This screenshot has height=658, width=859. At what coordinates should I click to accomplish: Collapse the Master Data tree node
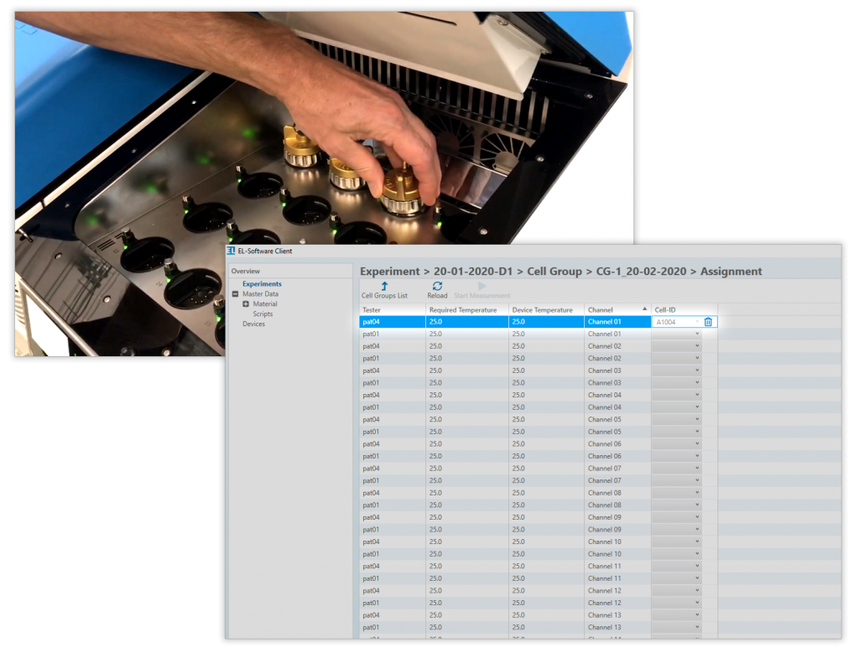pyautogui.click(x=235, y=293)
